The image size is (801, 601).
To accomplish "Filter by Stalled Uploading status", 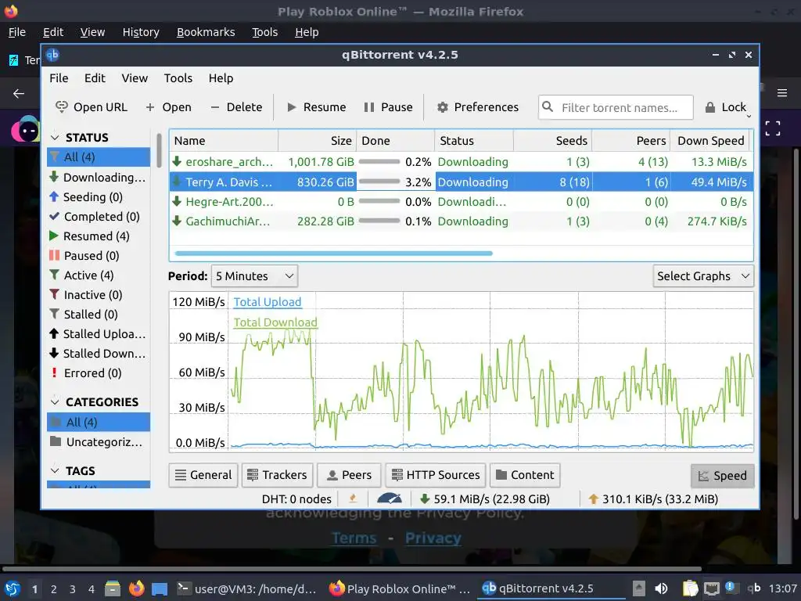I will (99, 333).
